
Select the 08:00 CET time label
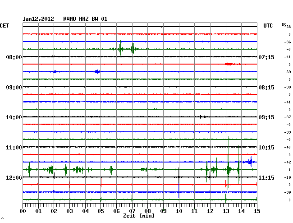tap(14, 57)
